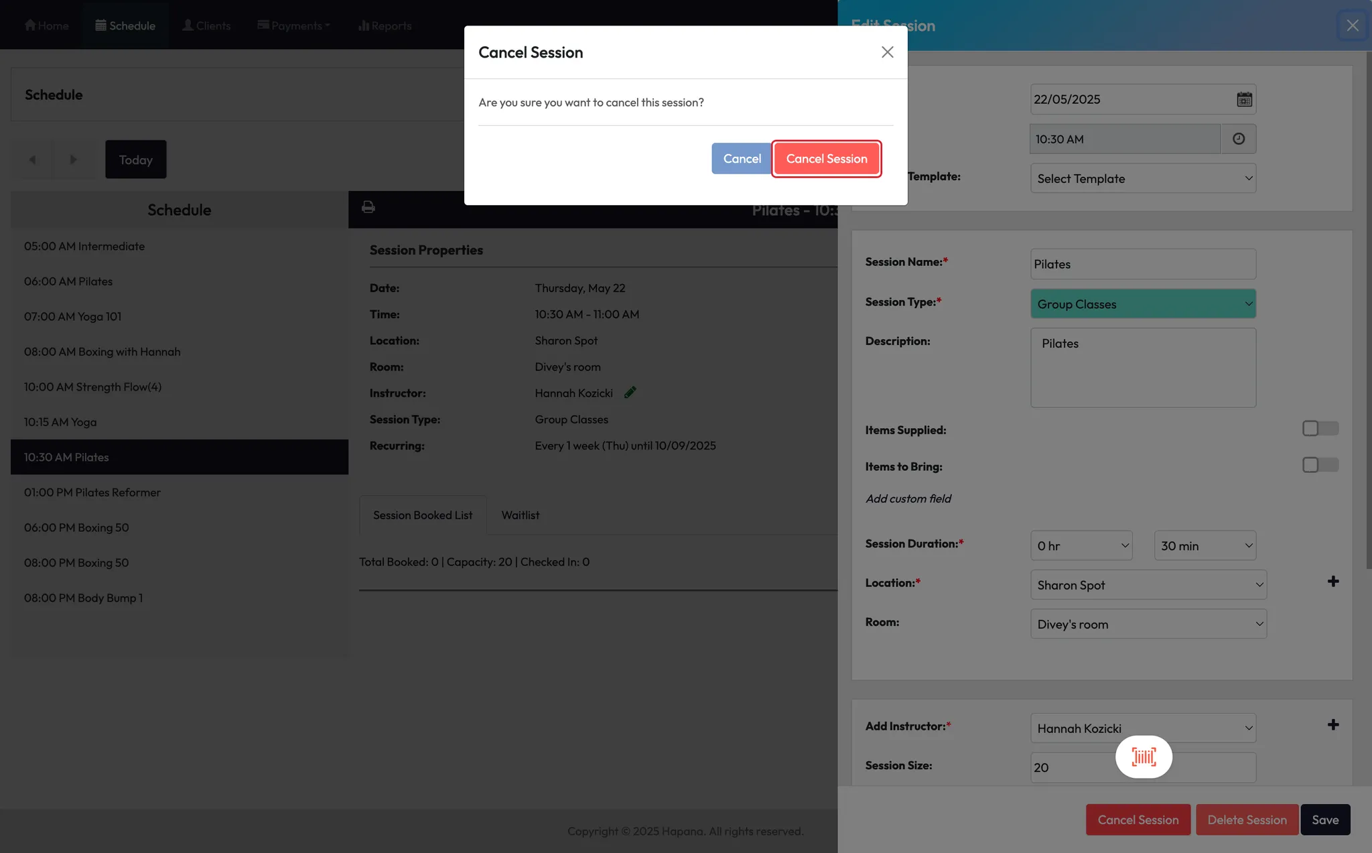Click the Session Name input field

[x=1143, y=264]
